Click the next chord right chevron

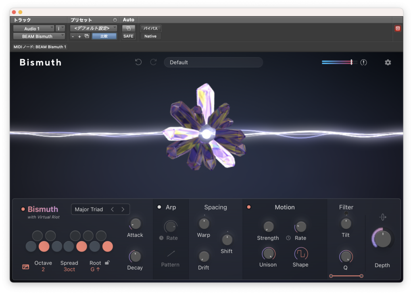(x=123, y=209)
